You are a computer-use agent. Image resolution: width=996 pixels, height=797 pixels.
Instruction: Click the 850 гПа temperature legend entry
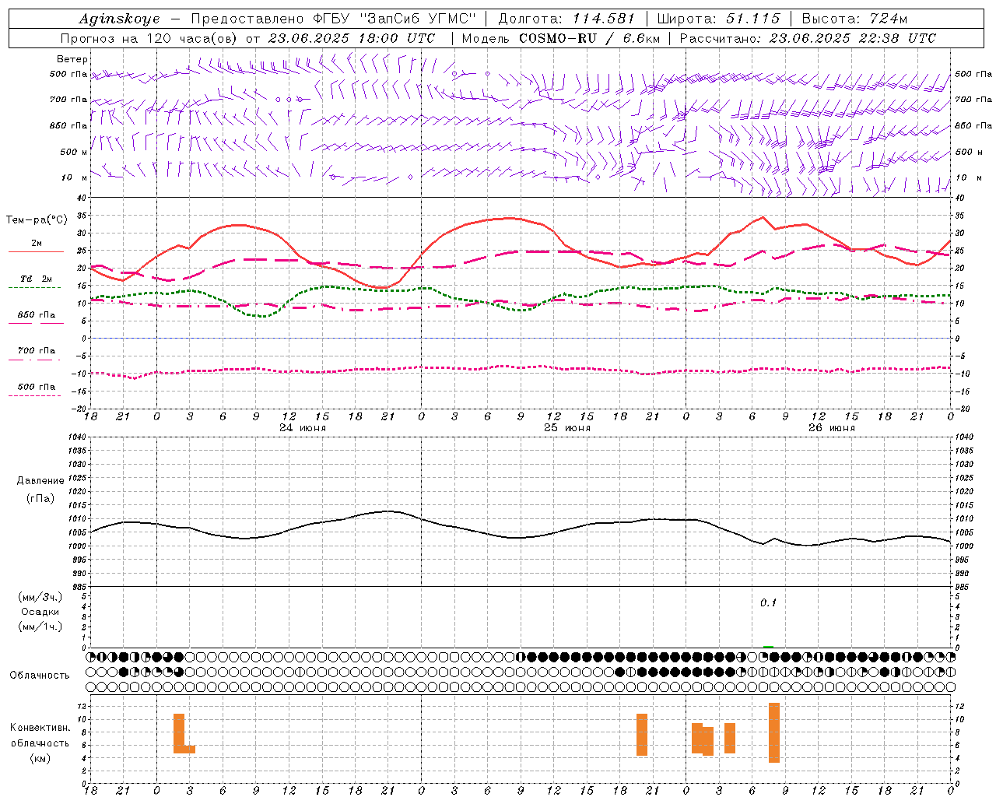37,315
